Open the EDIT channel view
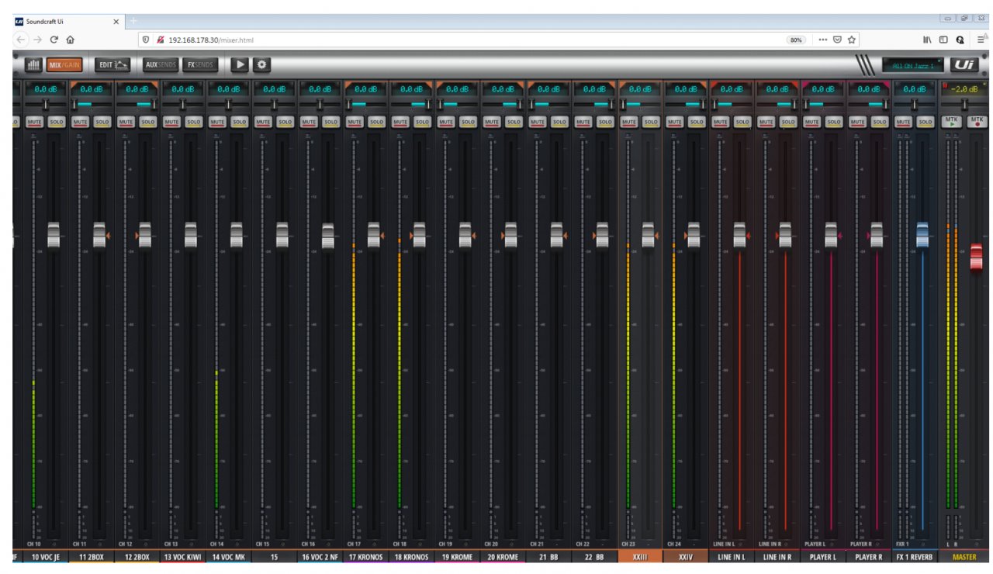 pos(112,65)
